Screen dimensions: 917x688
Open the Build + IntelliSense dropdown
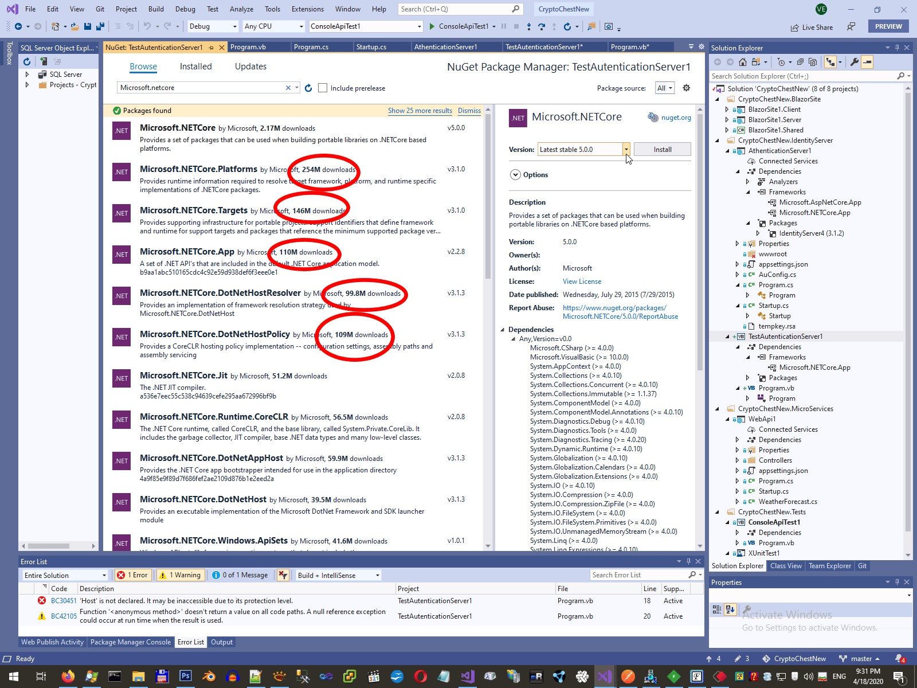[x=339, y=575]
